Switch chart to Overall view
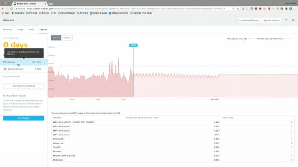The width and height of the screenshot is (298, 167). point(56,38)
